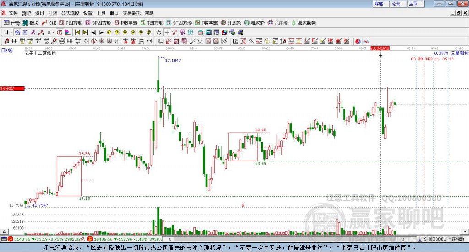Open the 江恩轮 Gann wheel

[x=231, y=23]
